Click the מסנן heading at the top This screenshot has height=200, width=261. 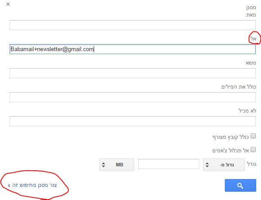point(251,7)
